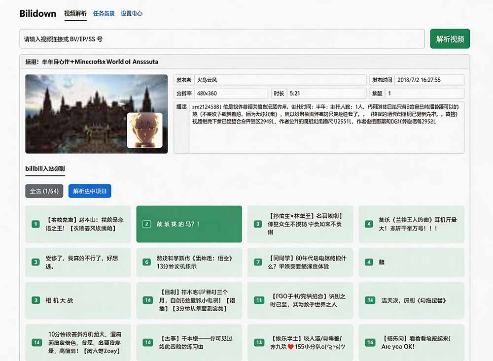Click number badge 7 icon

[258, 262]
